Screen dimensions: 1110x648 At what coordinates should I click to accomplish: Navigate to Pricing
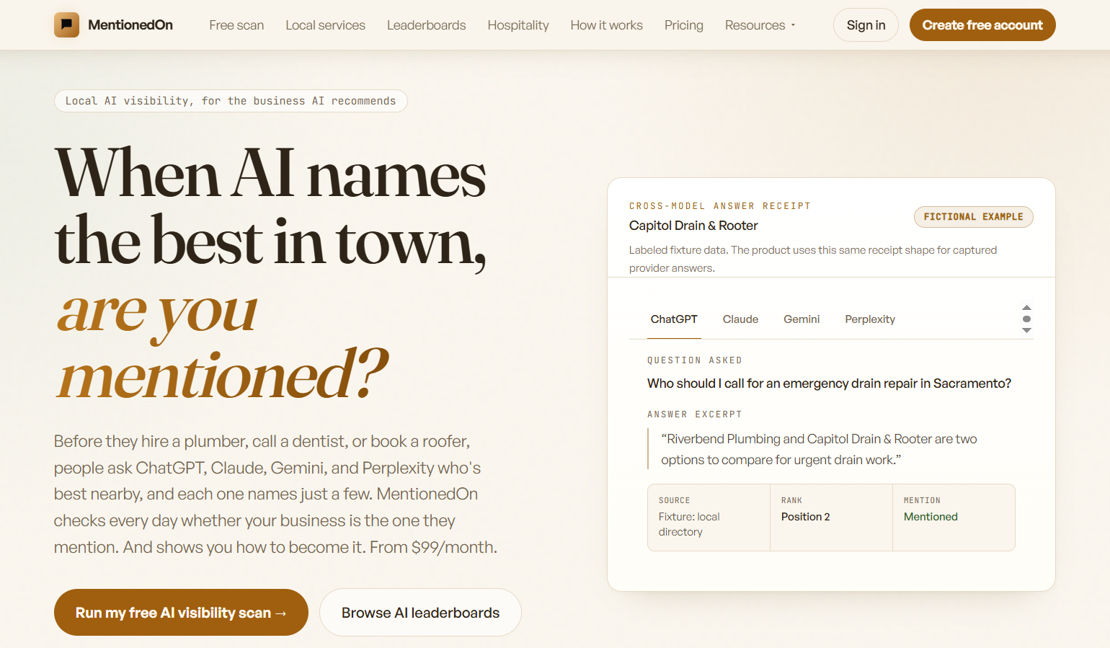[x=684, y=25]
